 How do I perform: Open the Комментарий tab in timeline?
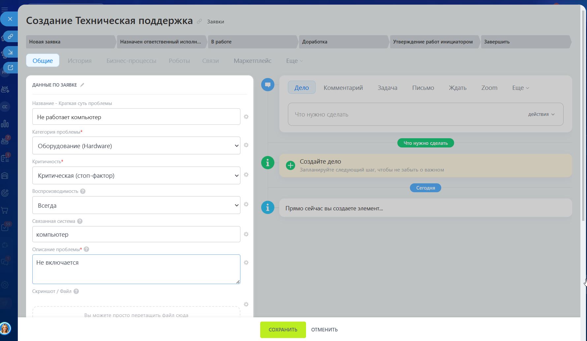point(343,88)
